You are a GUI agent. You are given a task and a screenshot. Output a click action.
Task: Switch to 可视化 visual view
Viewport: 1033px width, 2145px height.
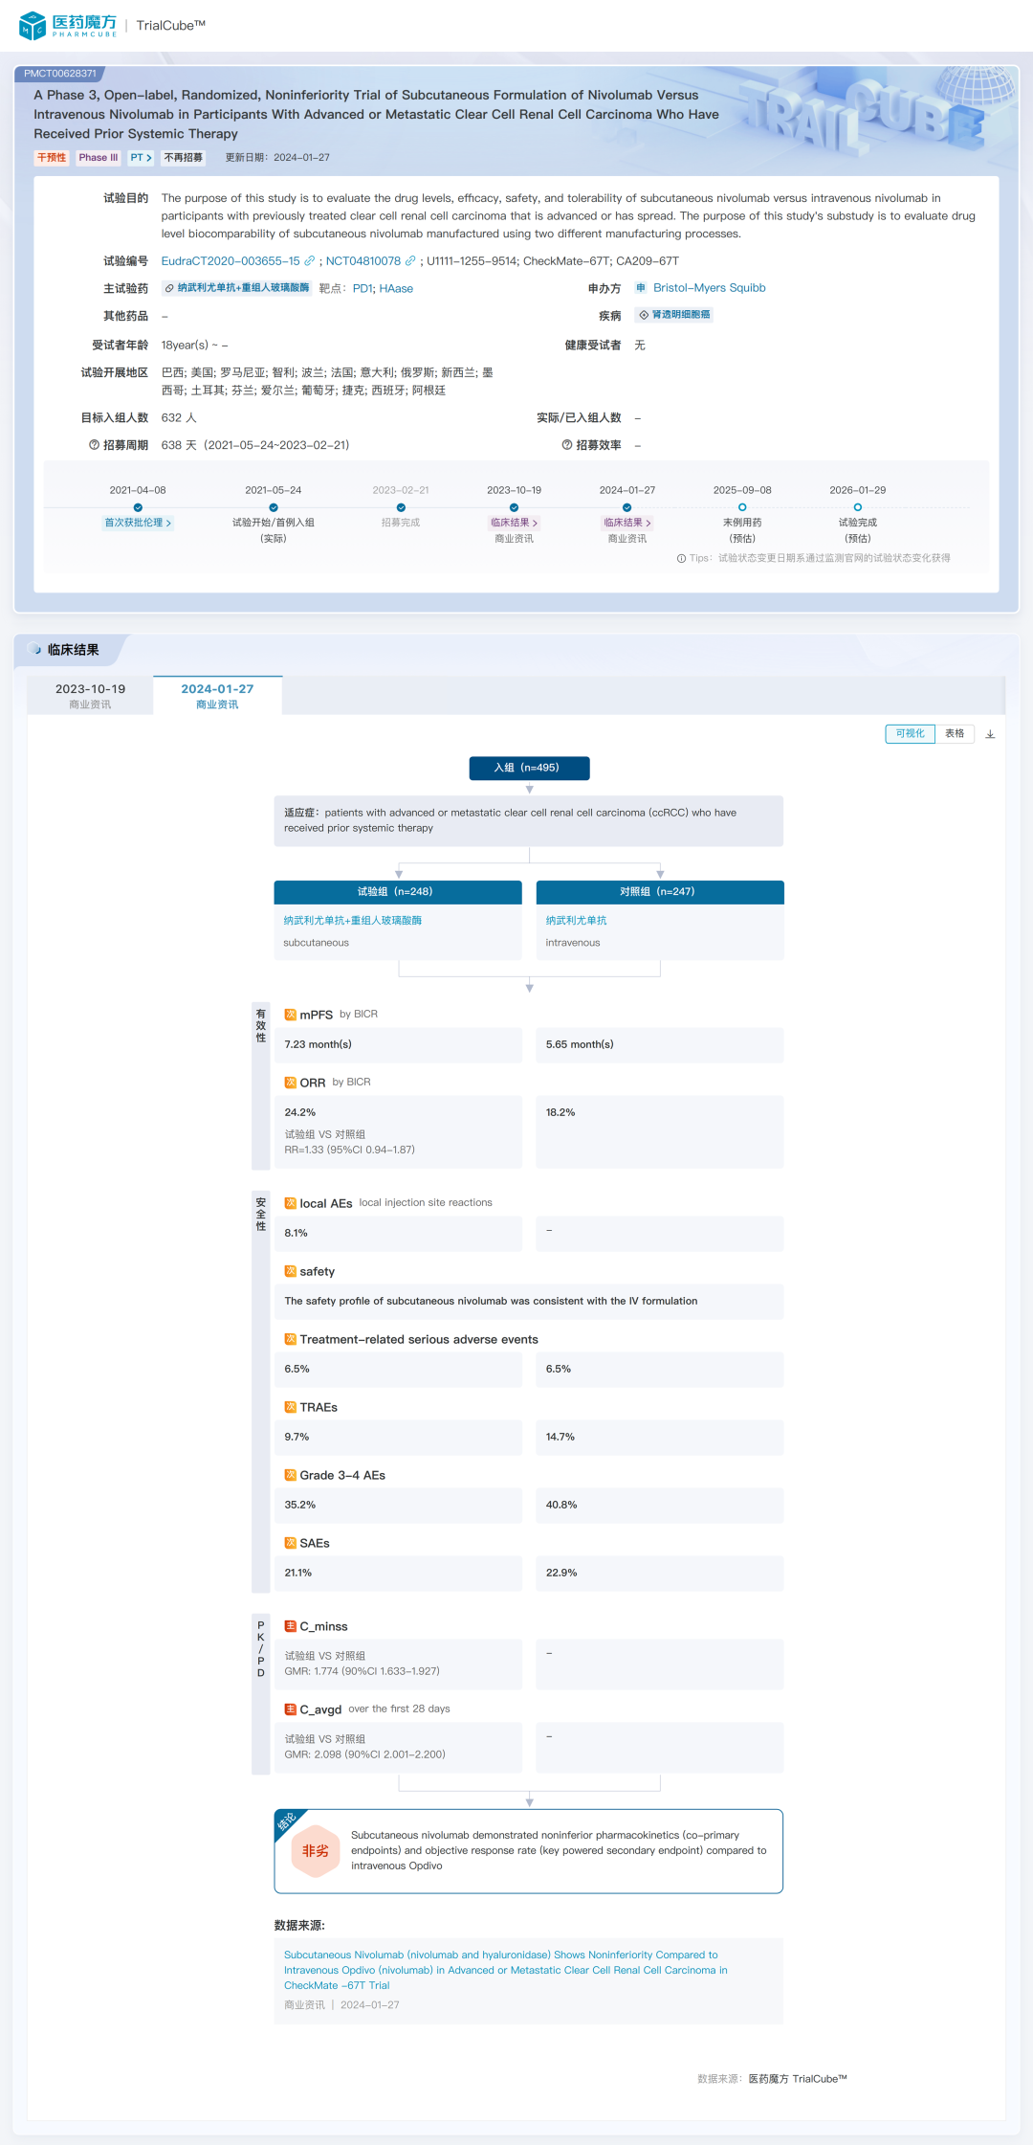coord(910,734)
